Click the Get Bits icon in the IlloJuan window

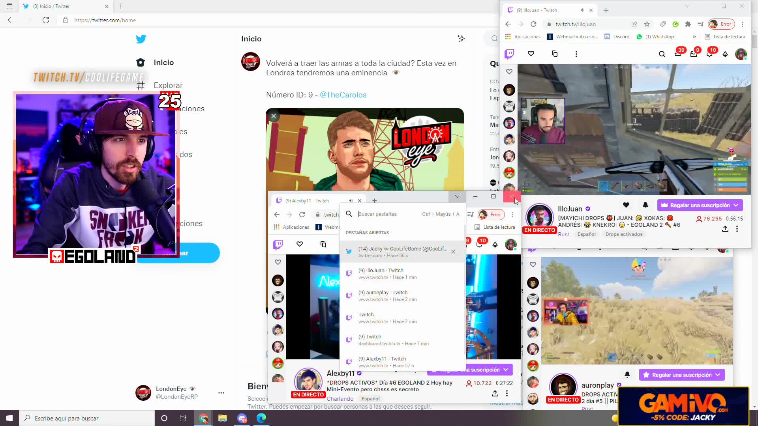(725, 54)
